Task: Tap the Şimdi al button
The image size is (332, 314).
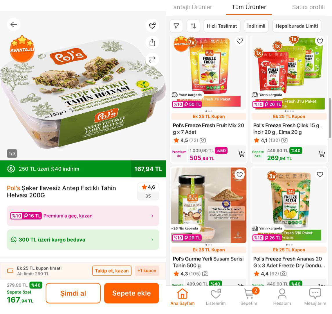Action: (73, 293)
